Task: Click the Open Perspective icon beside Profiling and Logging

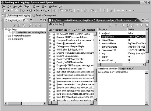Action: coord(3,15)
